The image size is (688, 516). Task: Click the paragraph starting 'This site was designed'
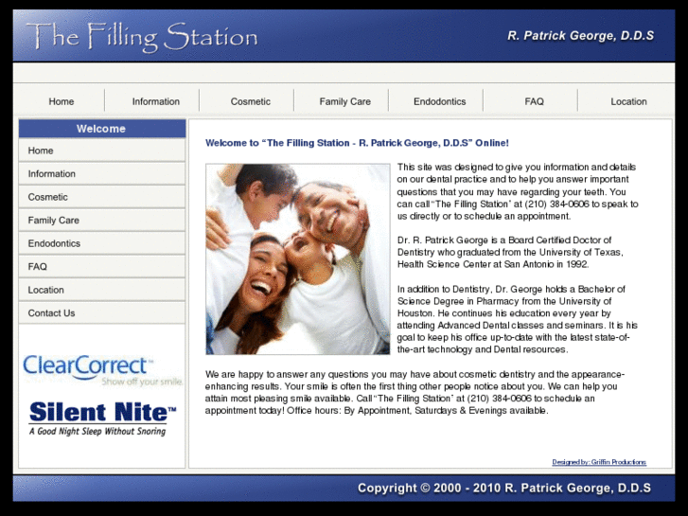[x=518, y=191]
